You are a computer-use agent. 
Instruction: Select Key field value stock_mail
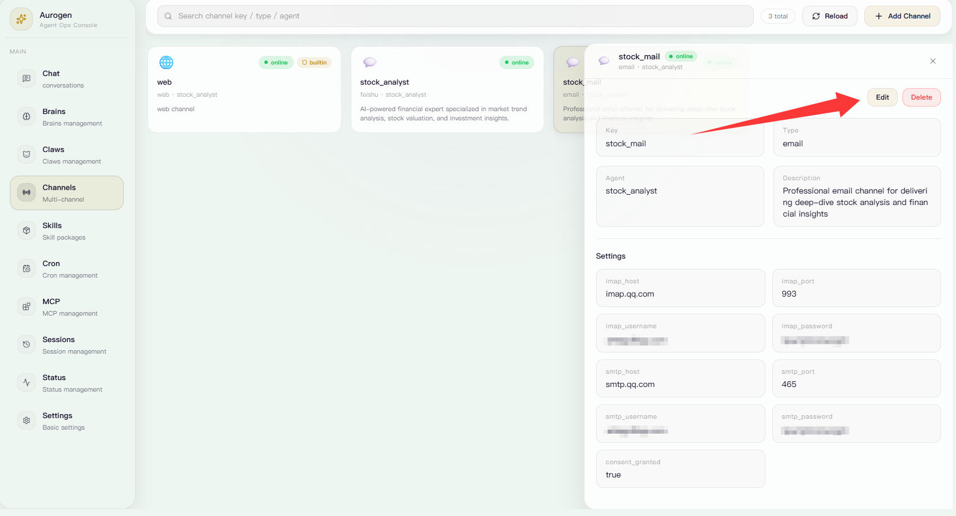pos(626,143)
